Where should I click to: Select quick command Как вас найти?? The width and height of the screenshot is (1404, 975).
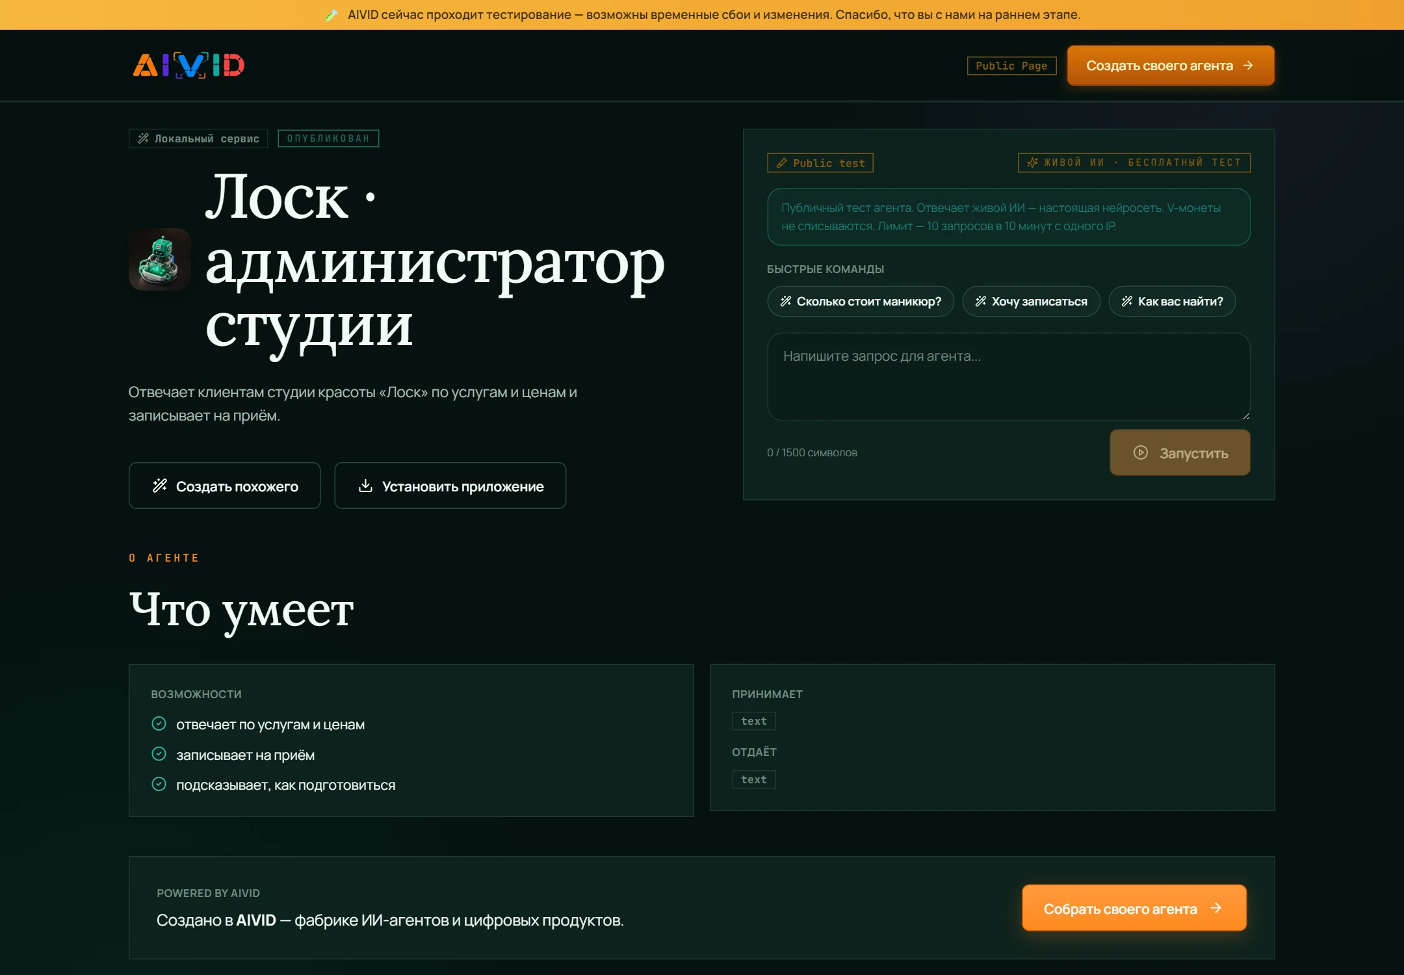(1172, 302)
